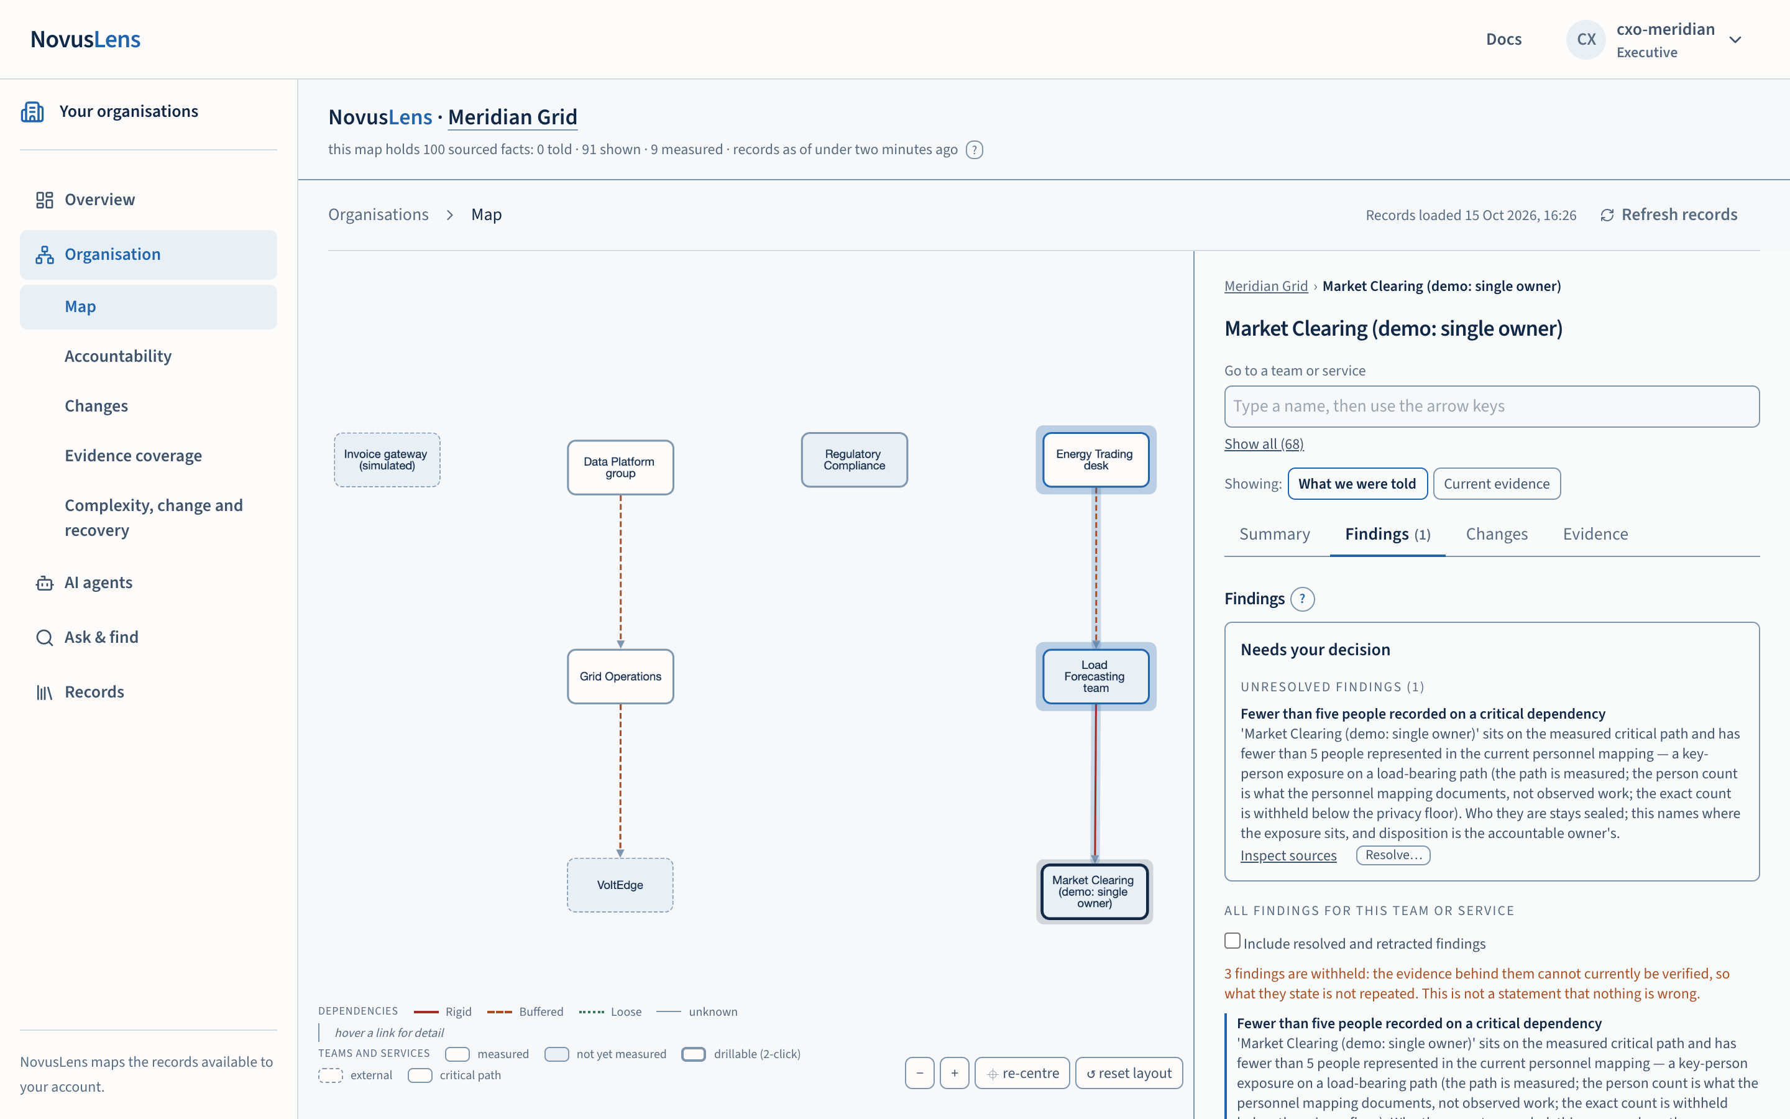Open Evidence coverage in the sidebar
The width and height of the screenshot is (1790, 1119).
(149, 456)
